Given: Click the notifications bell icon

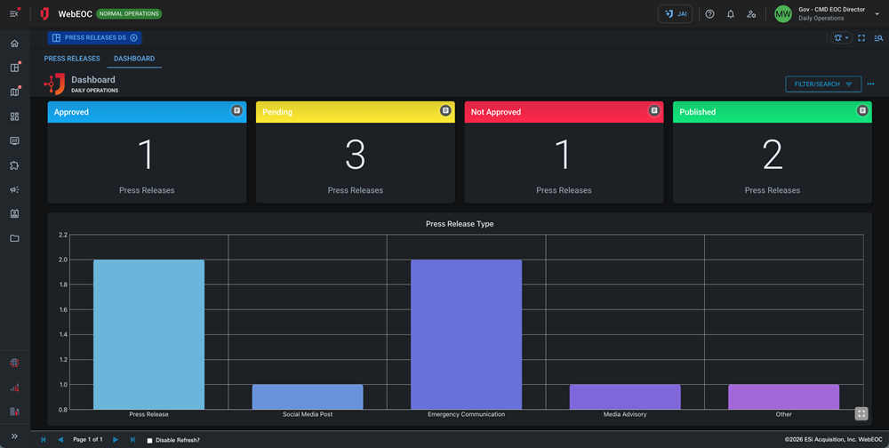Looking at the screenshot, I should 731,14.
